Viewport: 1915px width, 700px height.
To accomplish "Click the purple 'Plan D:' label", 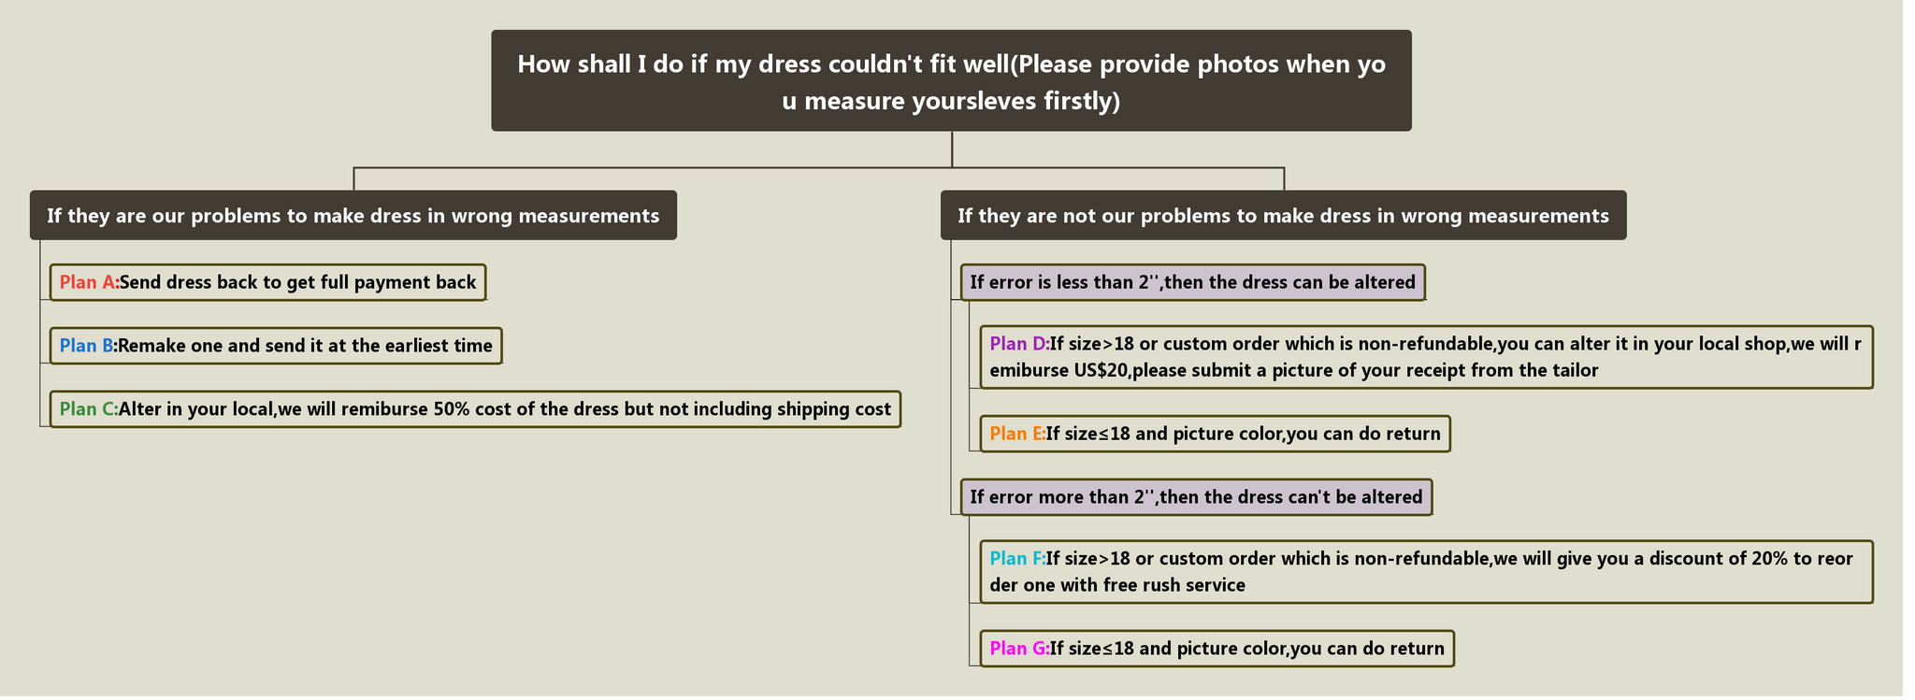I will (x=1019, y=344).
